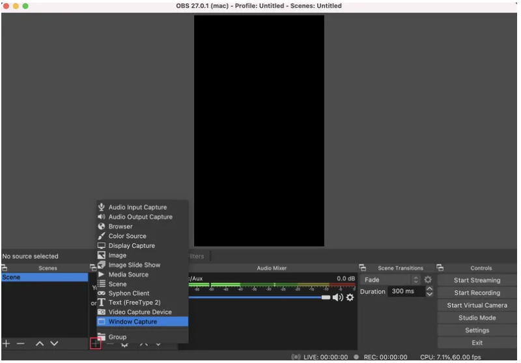Click the Mic/Aux audio level meter
The height and width of the screenshot is (363, 521).
pos(272,285)
